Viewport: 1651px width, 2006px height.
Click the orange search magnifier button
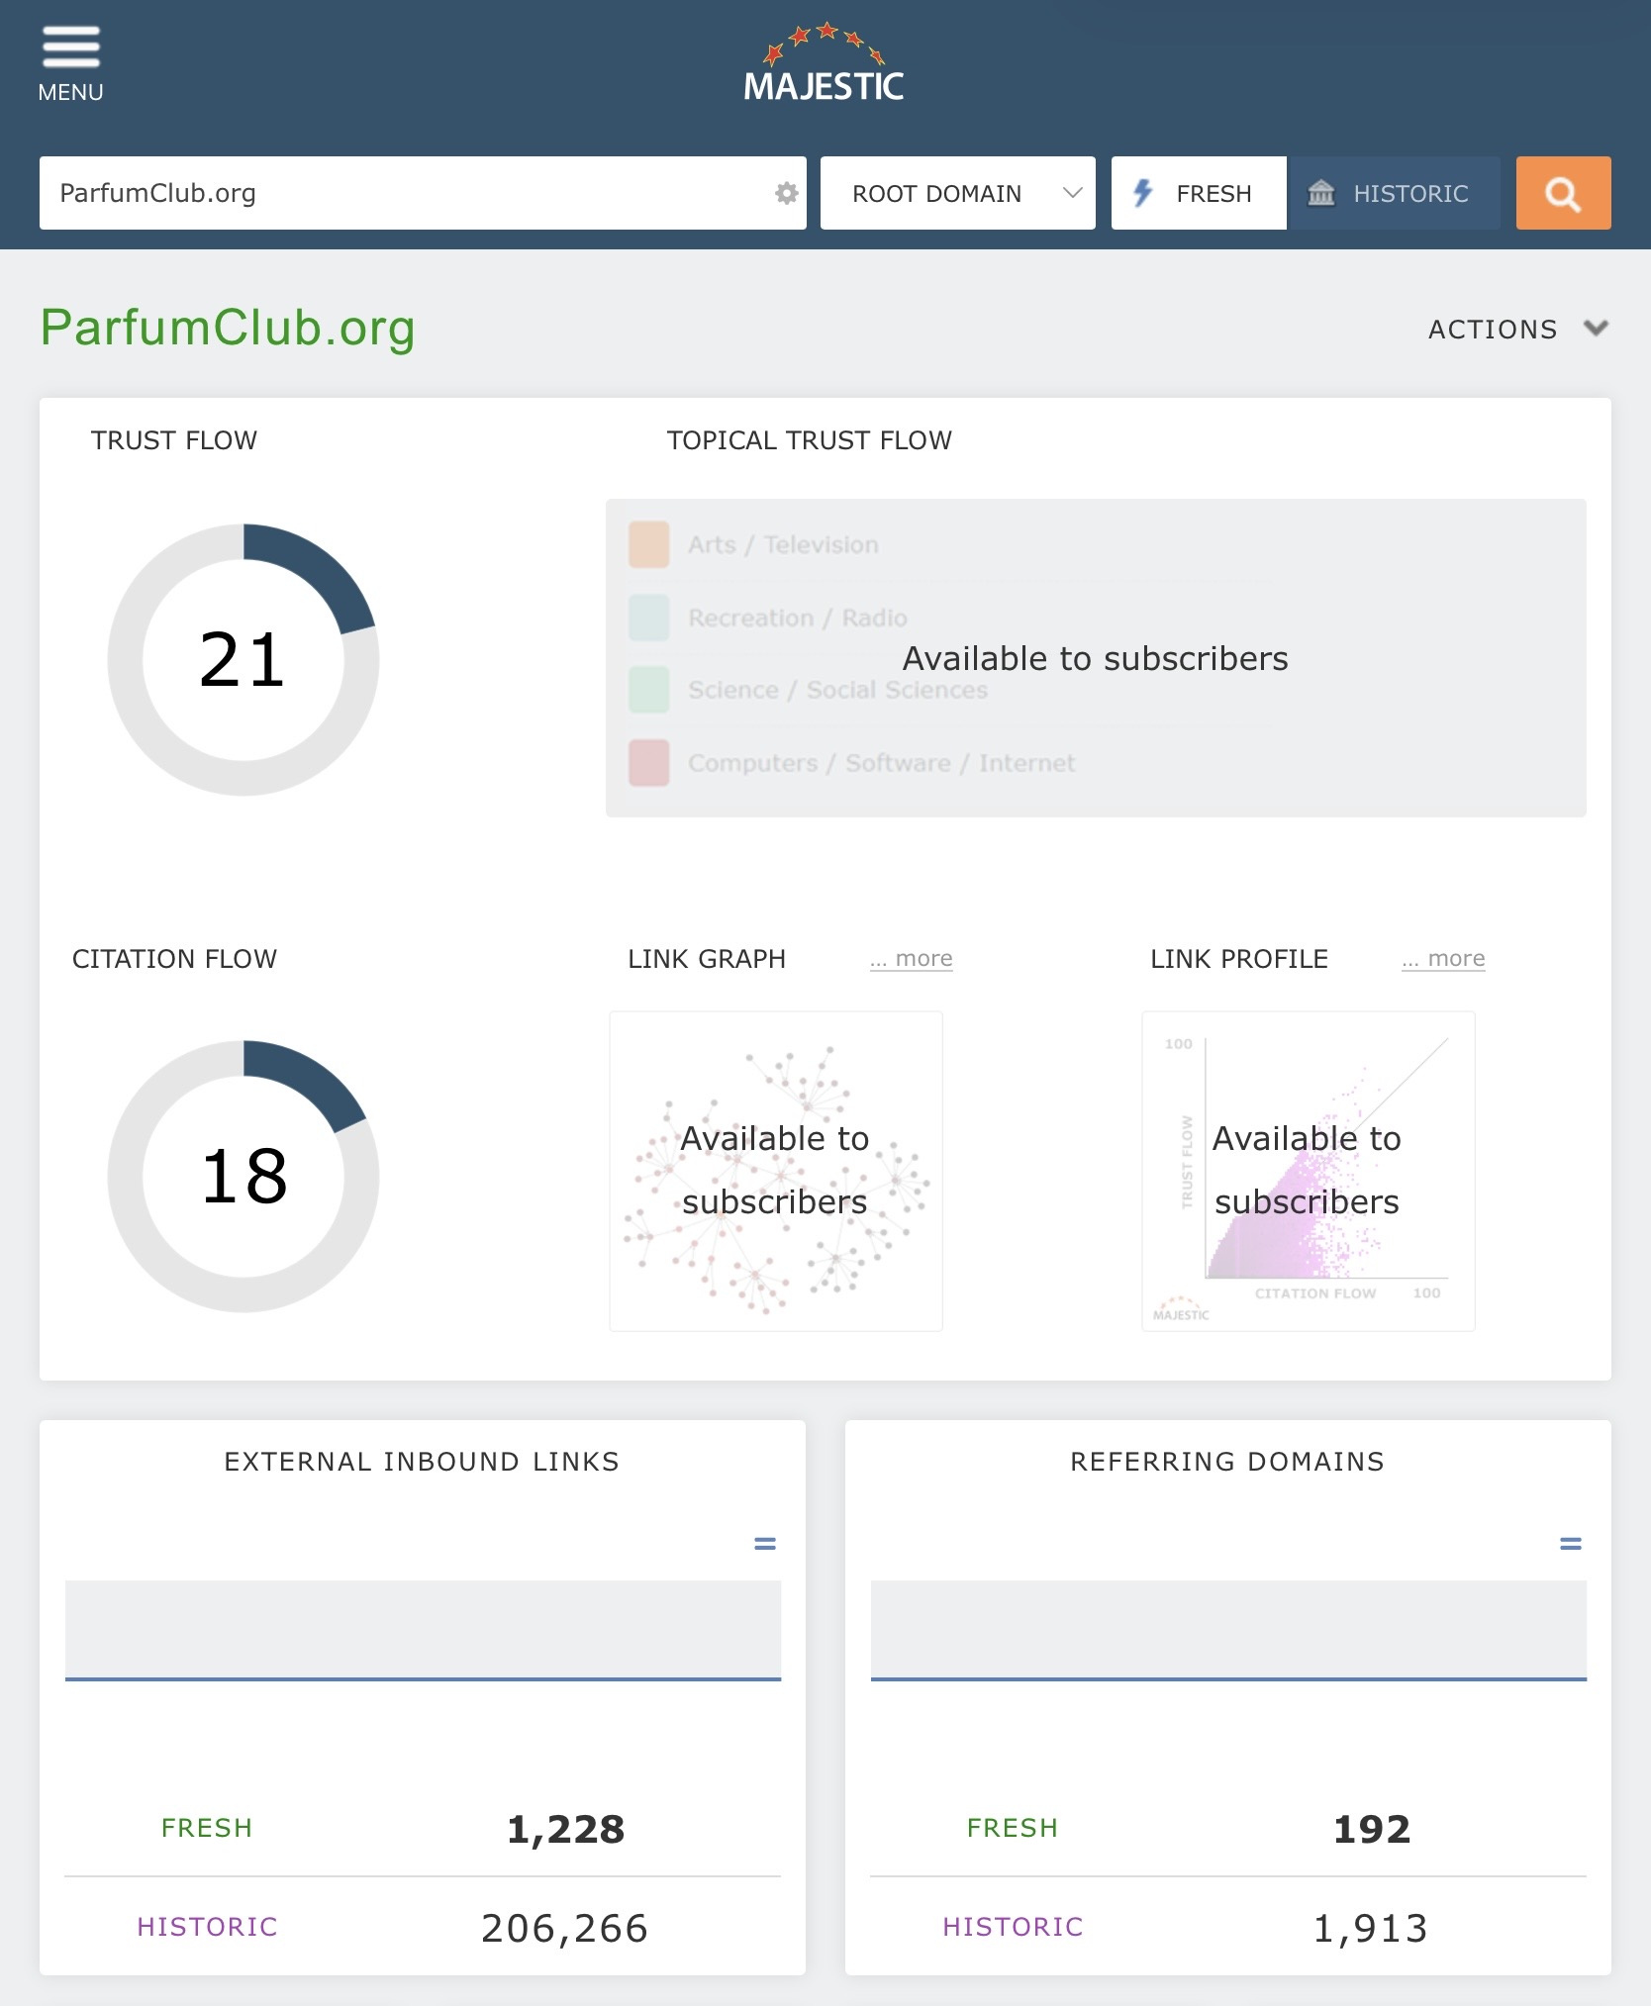coord(1563,193)
